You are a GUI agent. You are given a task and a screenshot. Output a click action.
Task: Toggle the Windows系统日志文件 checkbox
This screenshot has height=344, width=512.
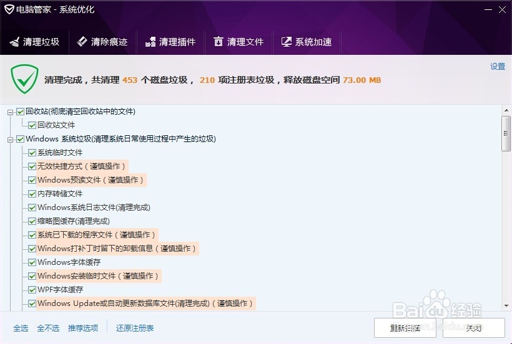pos(32,208)
